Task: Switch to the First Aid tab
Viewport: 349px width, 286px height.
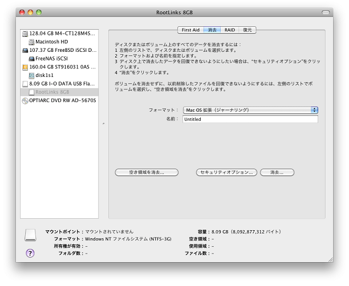Action: coord(190,30)
